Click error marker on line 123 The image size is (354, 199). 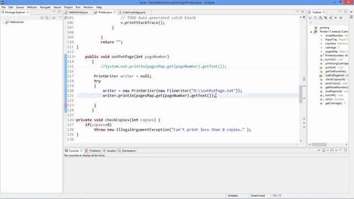coord(66,106)
